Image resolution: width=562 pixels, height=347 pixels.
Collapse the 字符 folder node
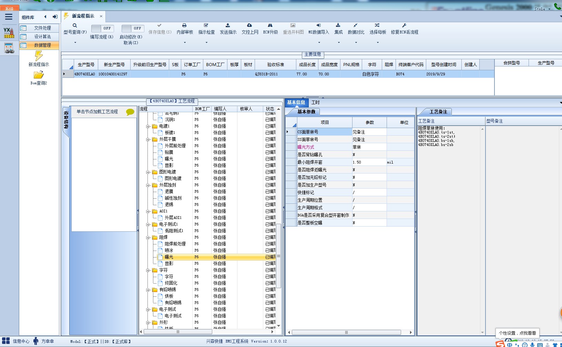click(148, 270)
